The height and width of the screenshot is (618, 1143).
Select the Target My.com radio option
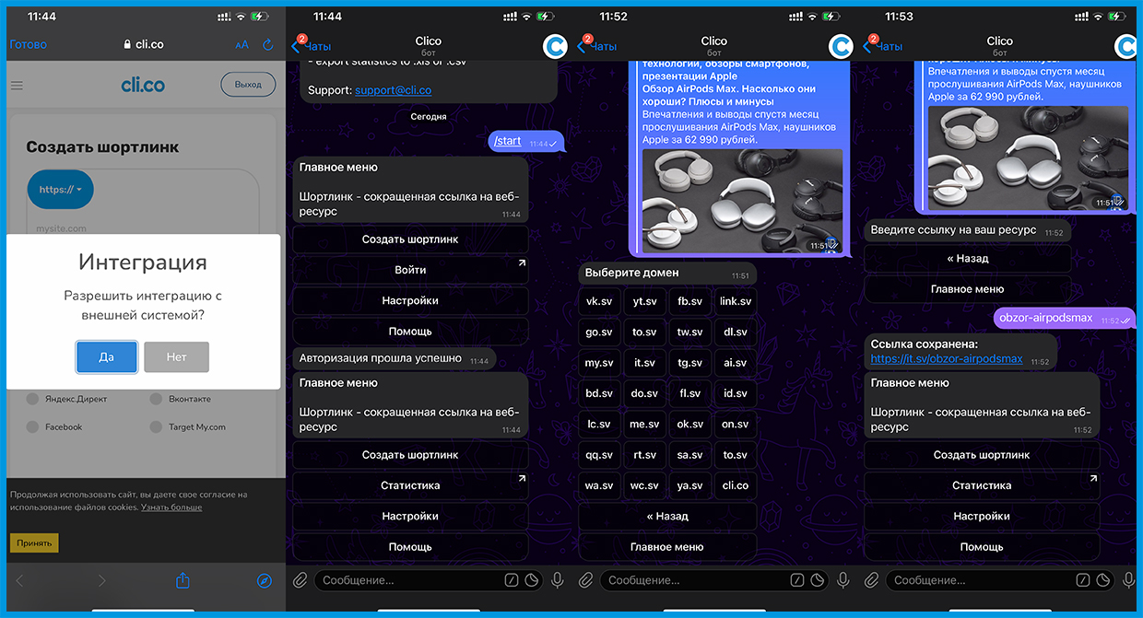[x=157, y=427]
